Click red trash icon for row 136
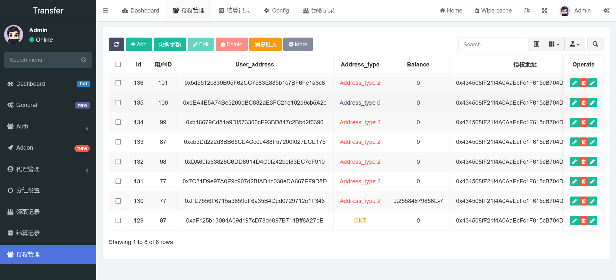Screen dimensions: 616x280 pyautogui.click(x=583, y=83)
